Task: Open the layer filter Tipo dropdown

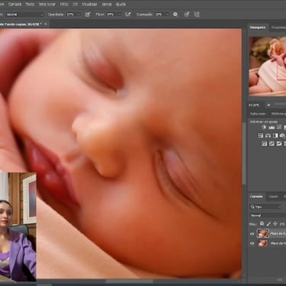Action: [x=265, y=207]
